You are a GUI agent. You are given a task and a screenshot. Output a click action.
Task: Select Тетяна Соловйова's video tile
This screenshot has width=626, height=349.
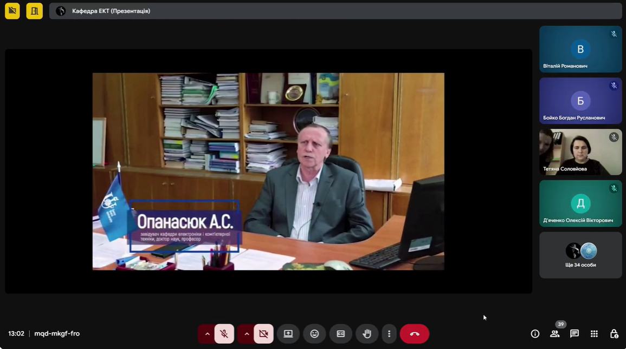pos(580,152)
